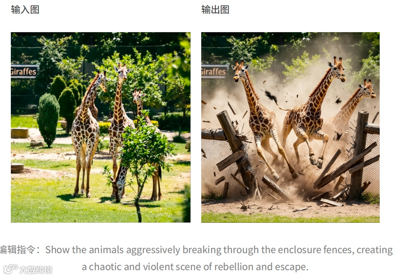
Task: Click the instruction's second line about rebellion
Action: point(195,267)
